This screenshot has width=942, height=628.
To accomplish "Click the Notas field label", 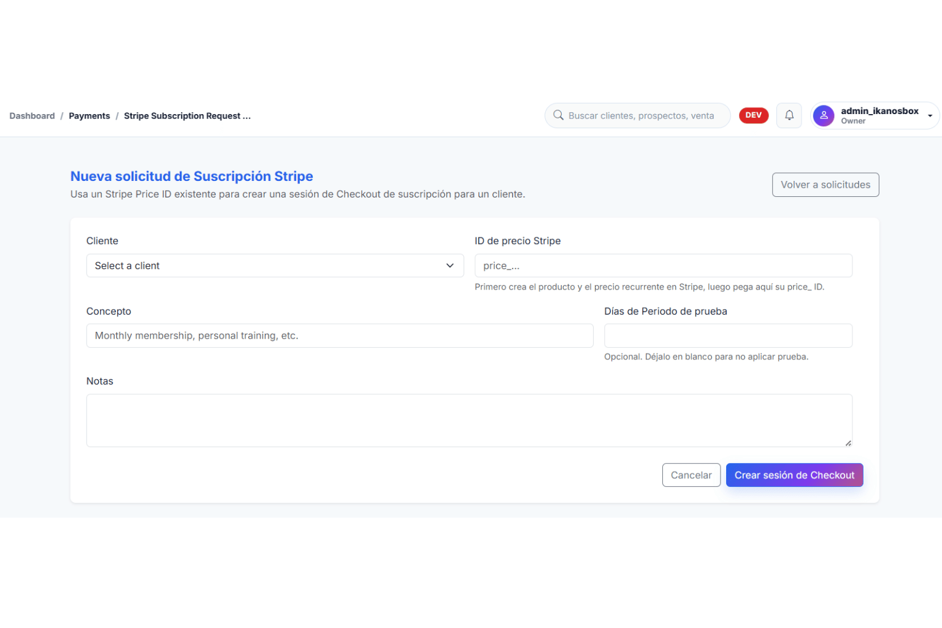I will point(100,381).
